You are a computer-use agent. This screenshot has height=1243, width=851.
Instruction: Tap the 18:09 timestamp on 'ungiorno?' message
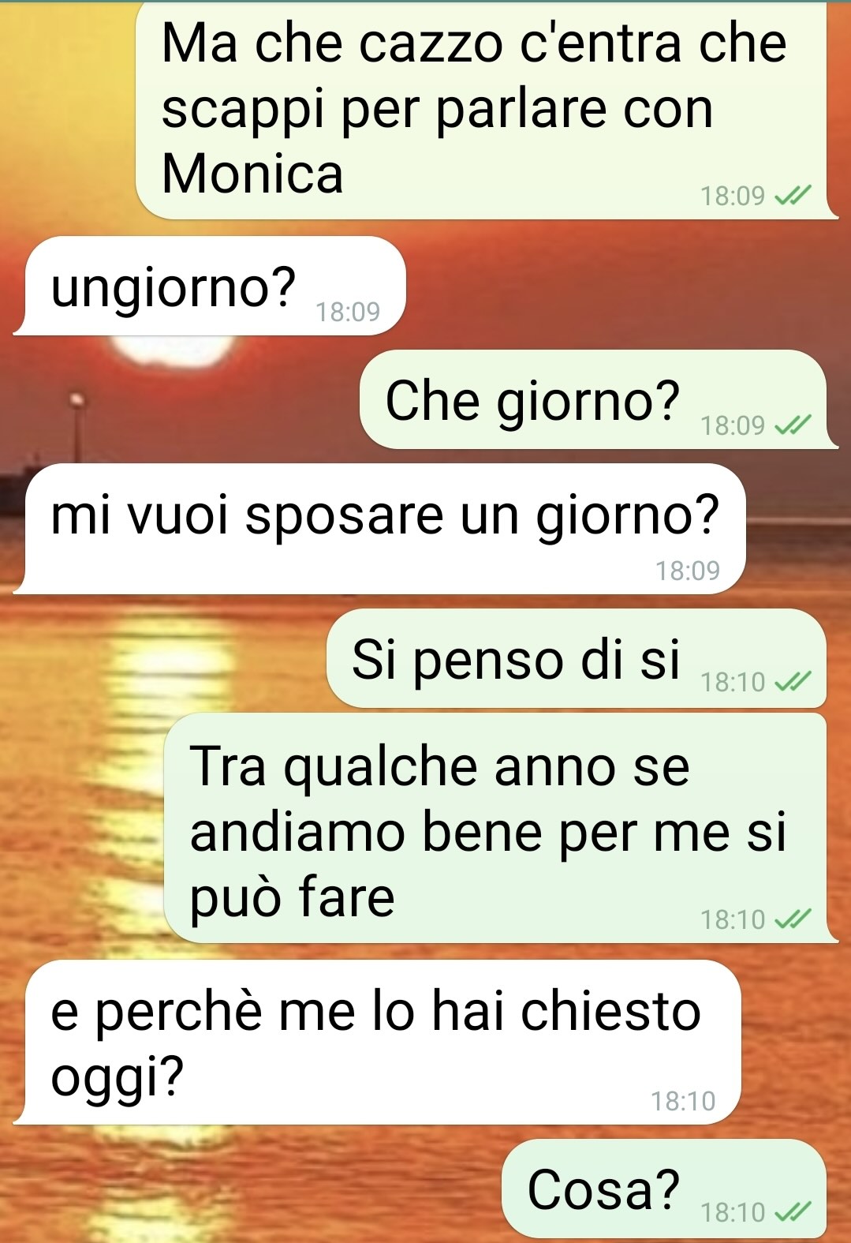pos(348,313)
